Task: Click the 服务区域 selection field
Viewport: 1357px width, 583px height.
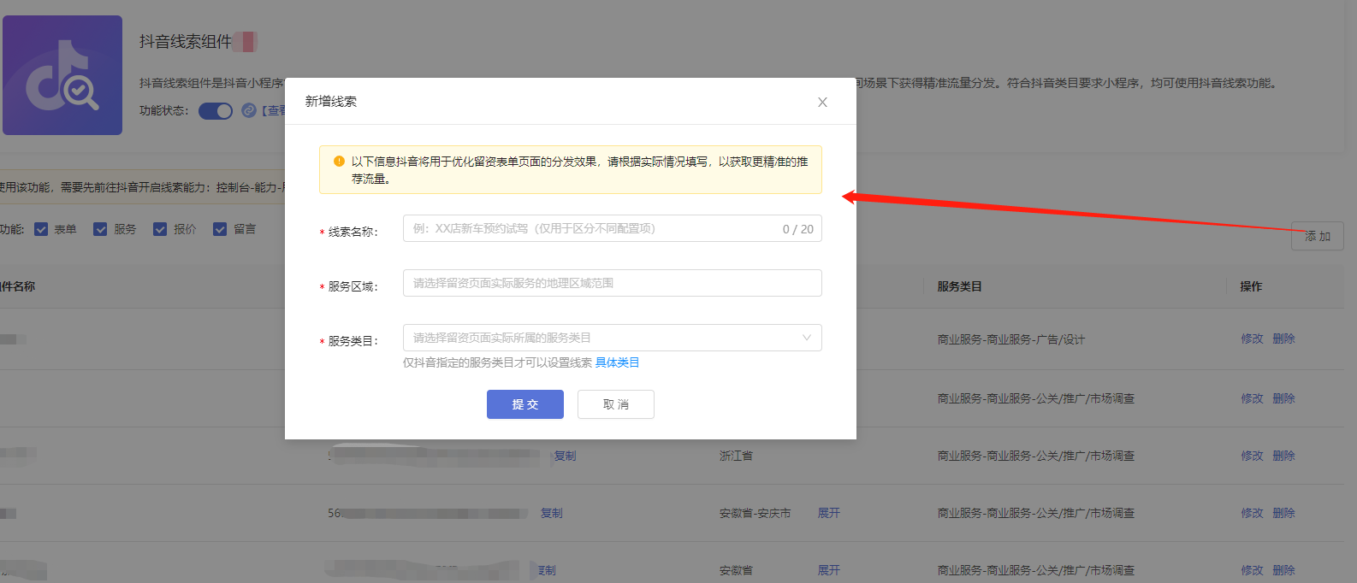Action: [x=612, y=283]
